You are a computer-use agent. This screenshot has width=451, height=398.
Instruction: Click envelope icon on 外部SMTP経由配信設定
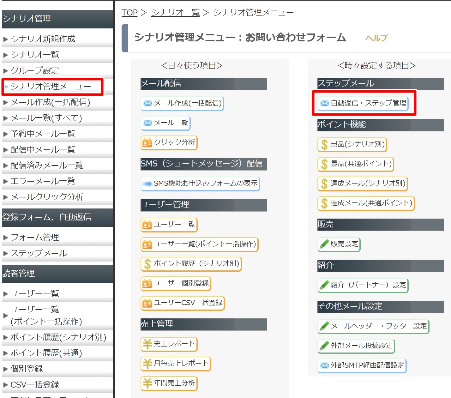[x=324, y=365]
